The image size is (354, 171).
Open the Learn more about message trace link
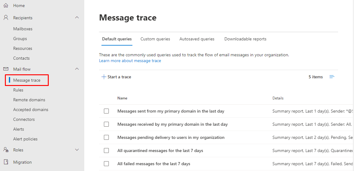point(130,61)
